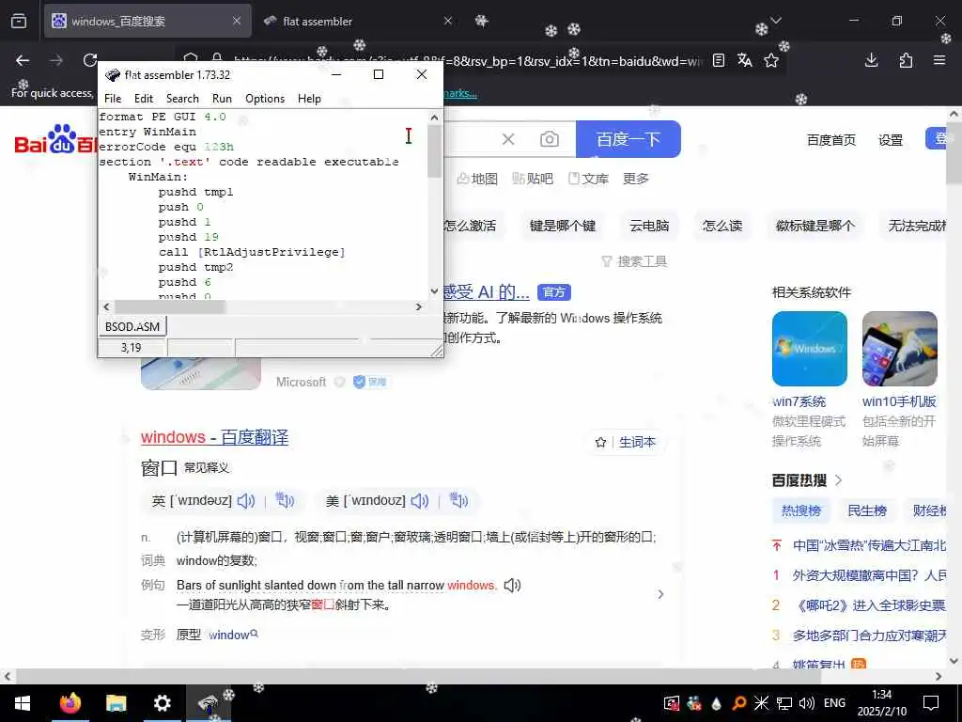The height and width of the screenshot is (722, 962).
Task: Open Edit menu in flat assembler
Action: 144,98
